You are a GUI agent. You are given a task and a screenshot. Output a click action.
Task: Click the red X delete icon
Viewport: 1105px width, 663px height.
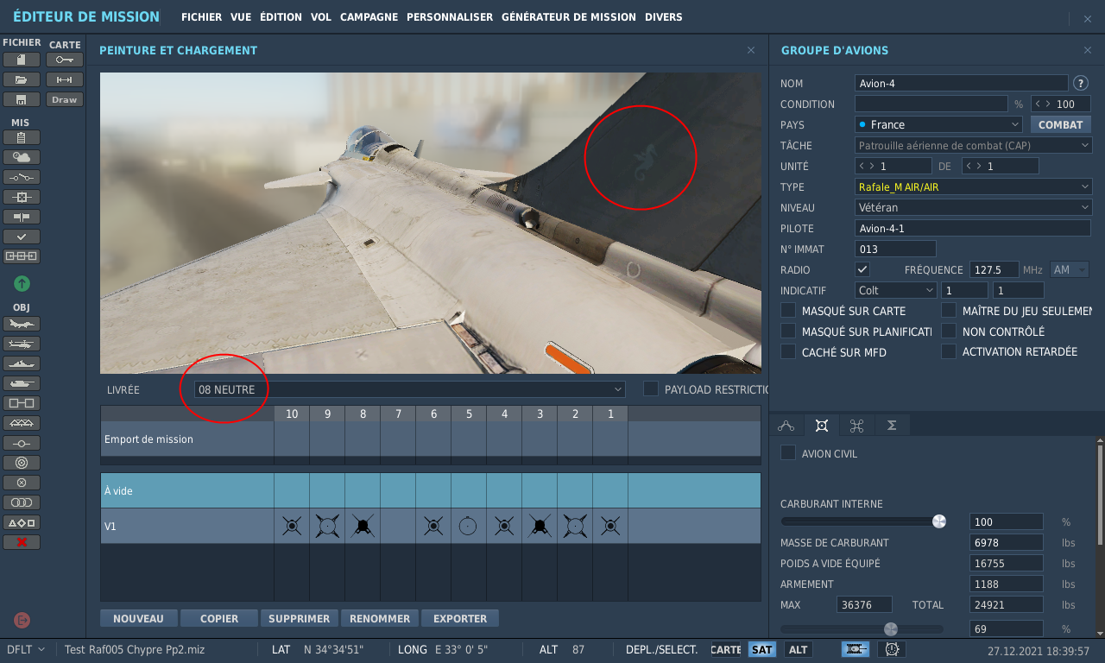pyautogui.click(x=22, y=542)
